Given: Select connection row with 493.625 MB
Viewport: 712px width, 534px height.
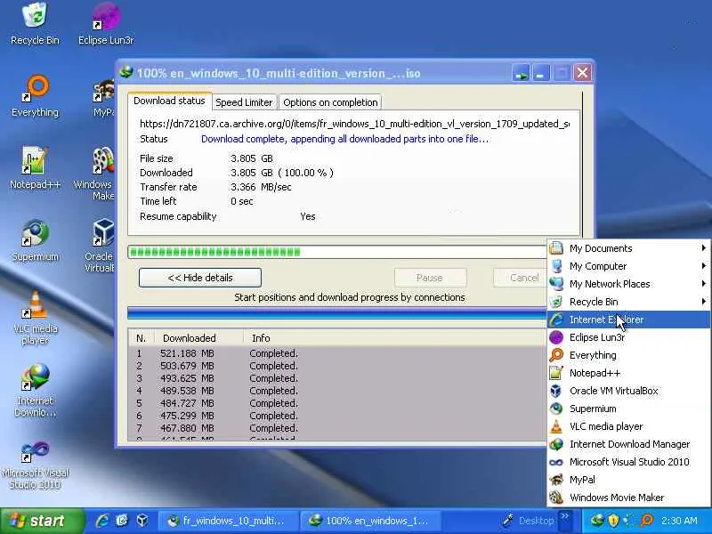Looking at the screenshot, I should (x=337, y=378).
